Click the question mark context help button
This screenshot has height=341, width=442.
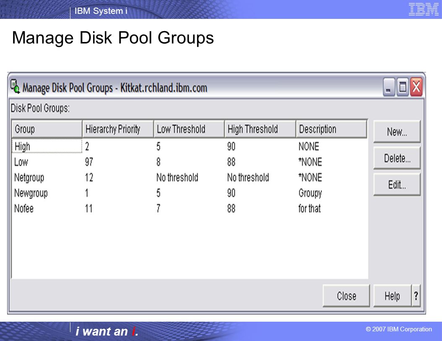pos(416,296)
